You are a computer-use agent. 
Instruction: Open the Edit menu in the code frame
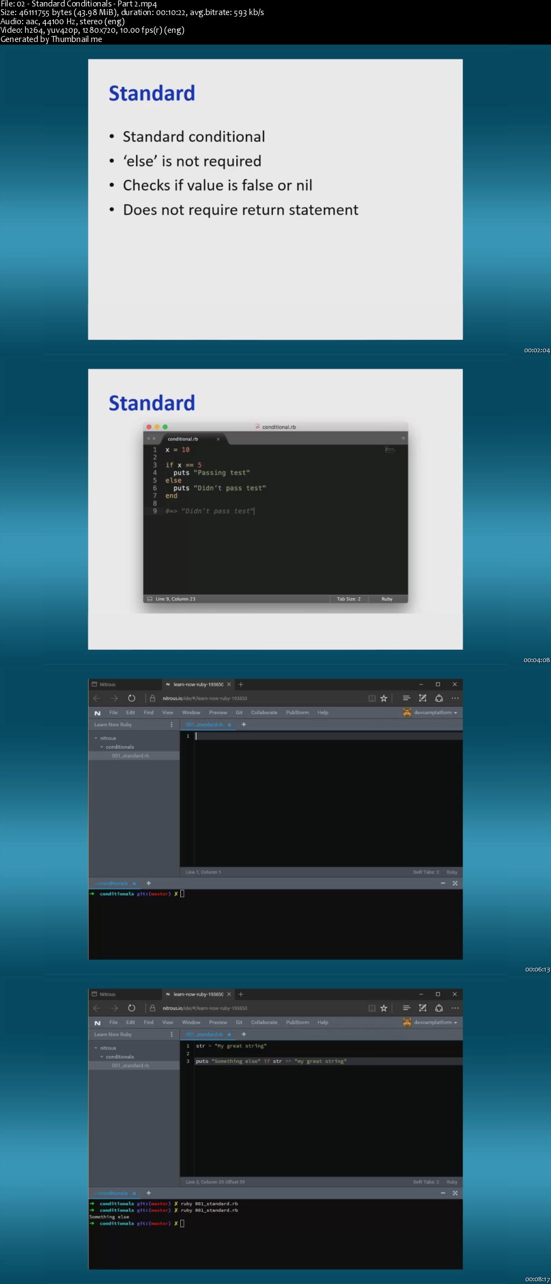131,1023
